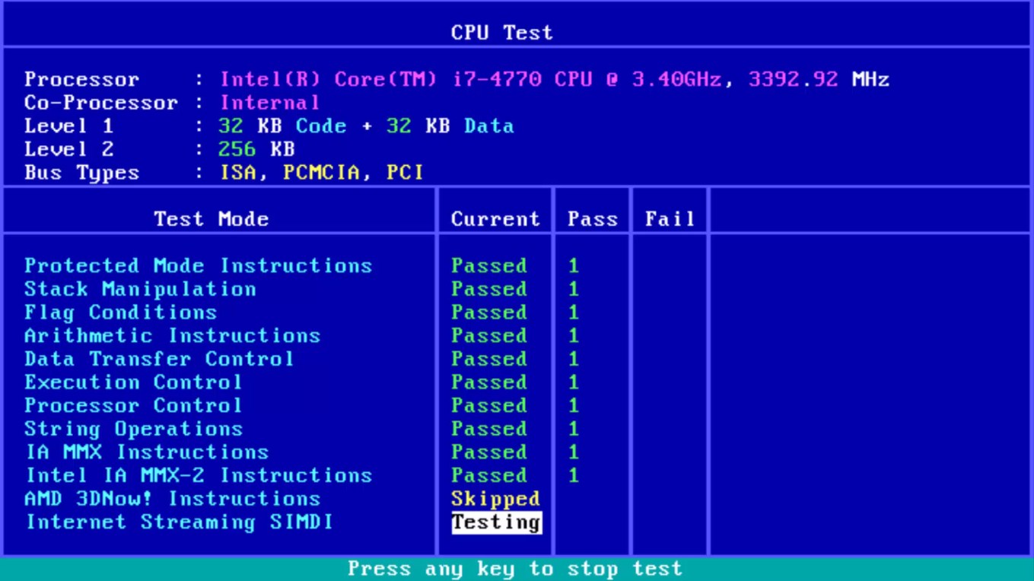Click Passed status for Intel IA MMX-2 Instructions
Screen dimensions: 1034x581
click(x=488, y=475)
